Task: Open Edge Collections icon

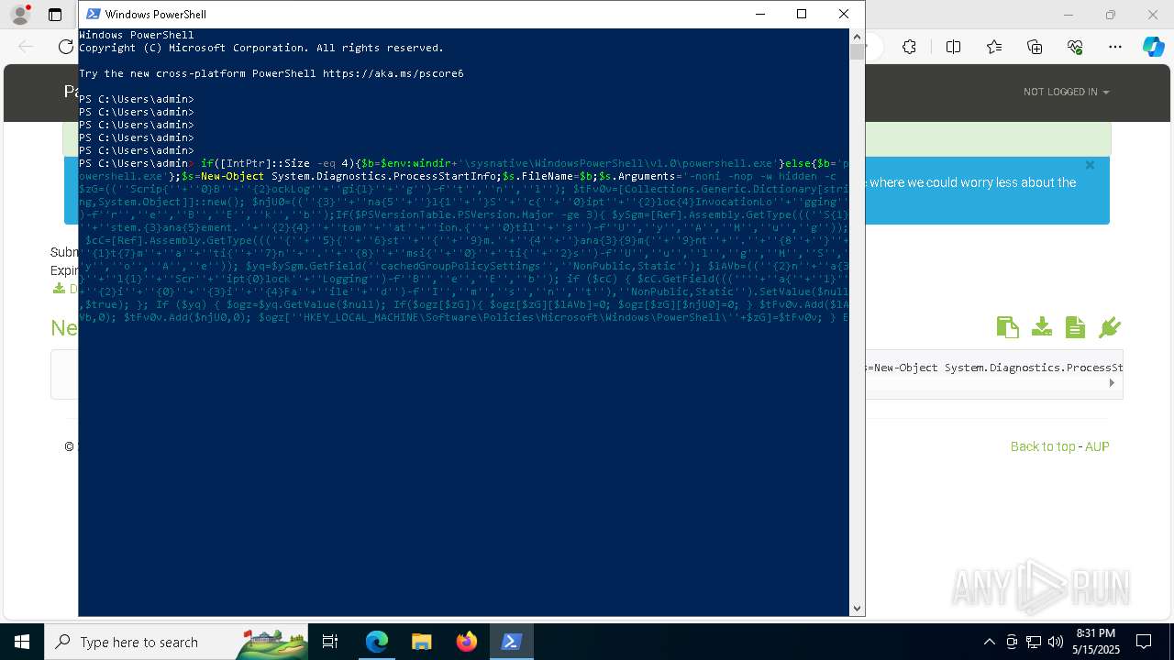Action: 1035,47
